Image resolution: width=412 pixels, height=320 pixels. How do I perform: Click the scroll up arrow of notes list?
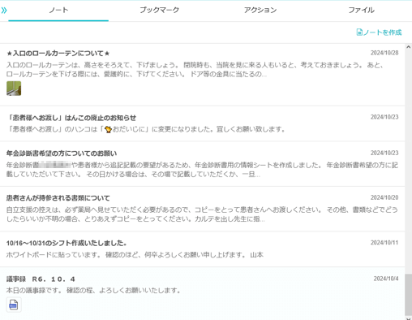pyautogui.click(x=409, y=47)
